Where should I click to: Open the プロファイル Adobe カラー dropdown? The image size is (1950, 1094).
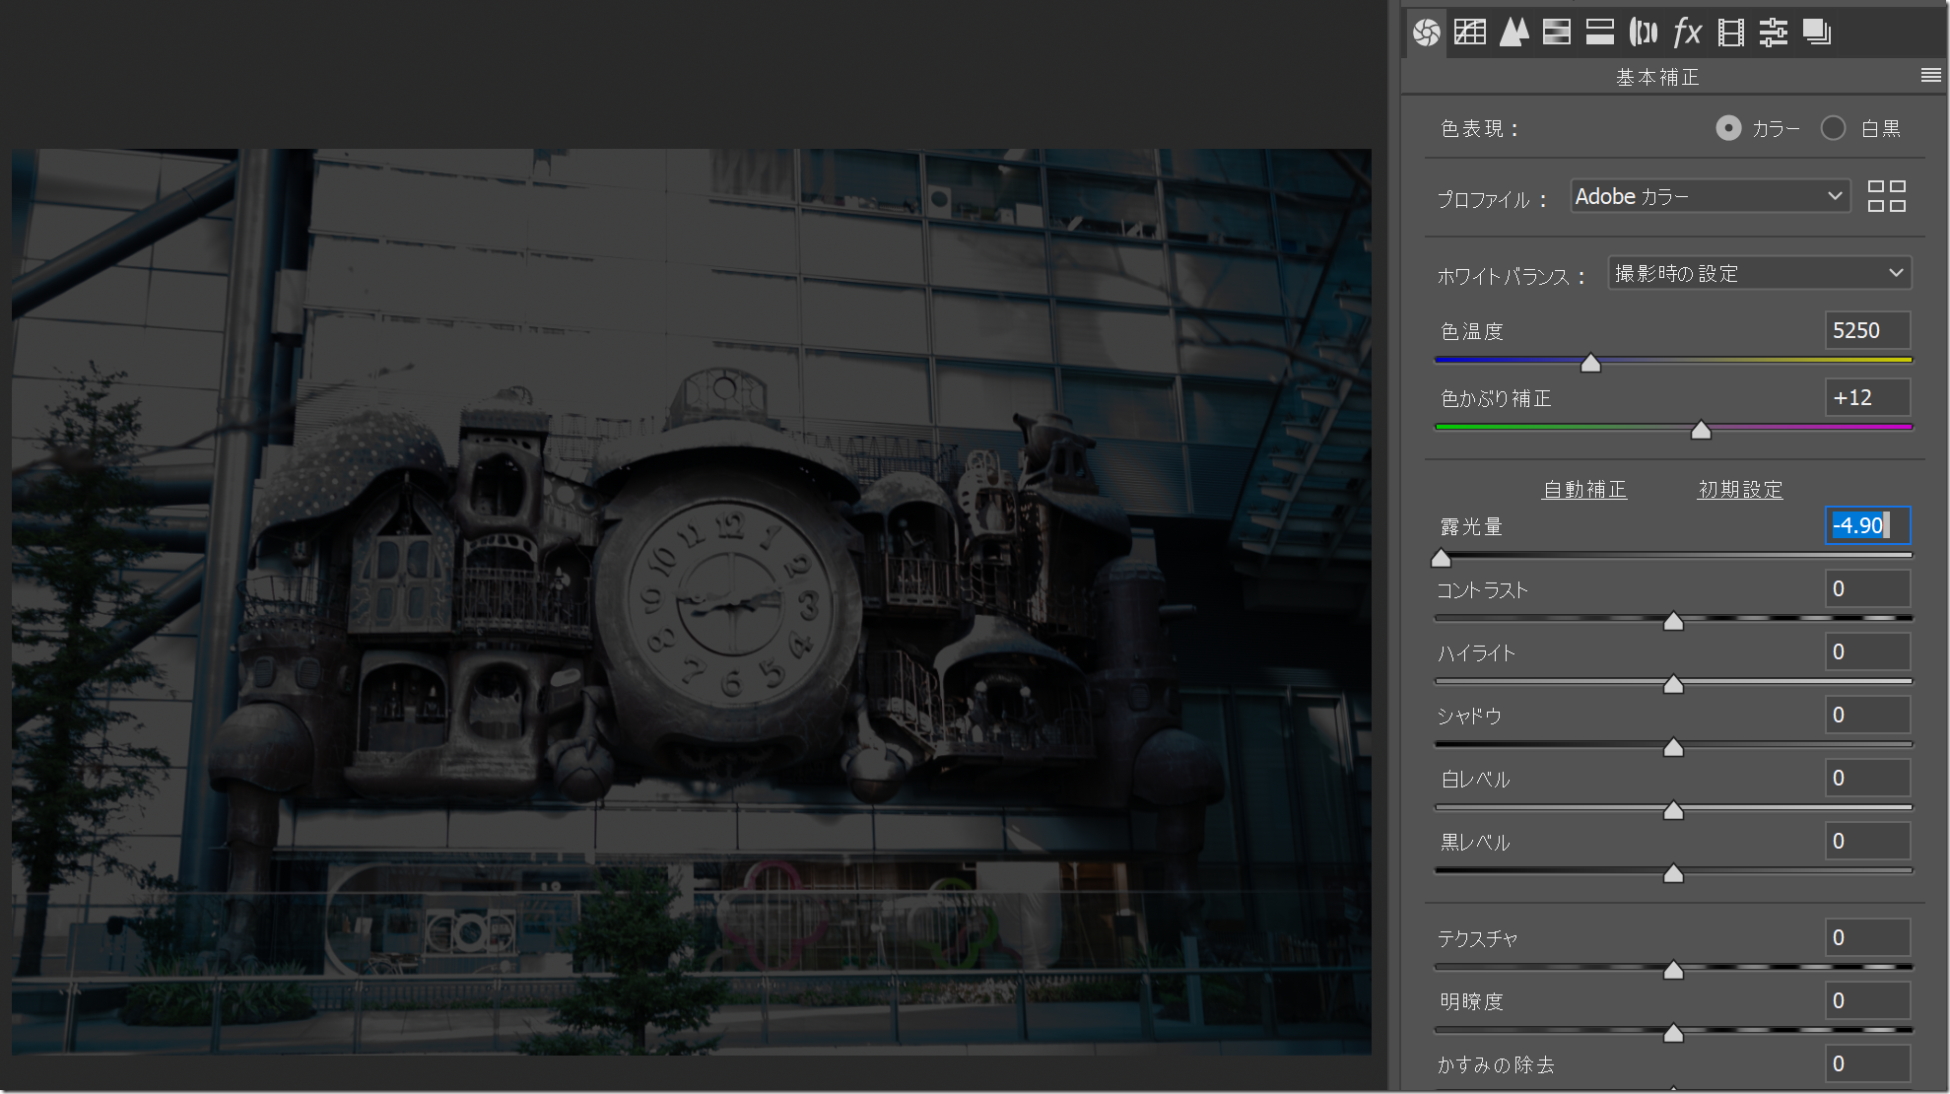click(1710, 196)
